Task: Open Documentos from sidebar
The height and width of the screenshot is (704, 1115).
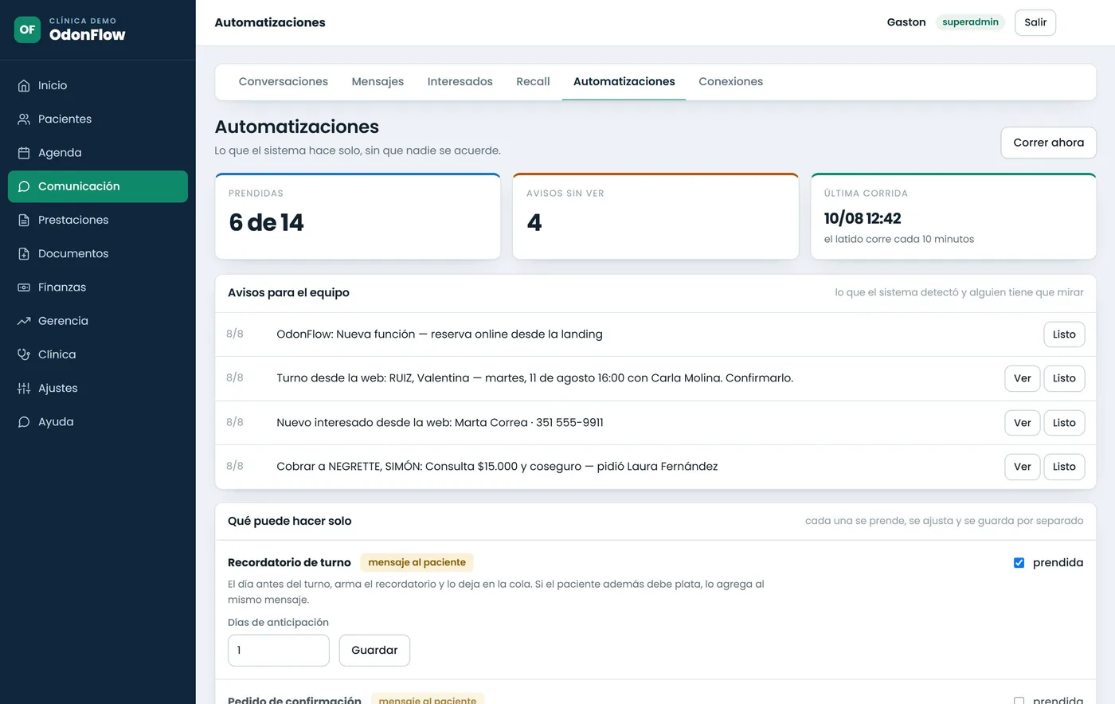Action: click(x=98, y=253)
